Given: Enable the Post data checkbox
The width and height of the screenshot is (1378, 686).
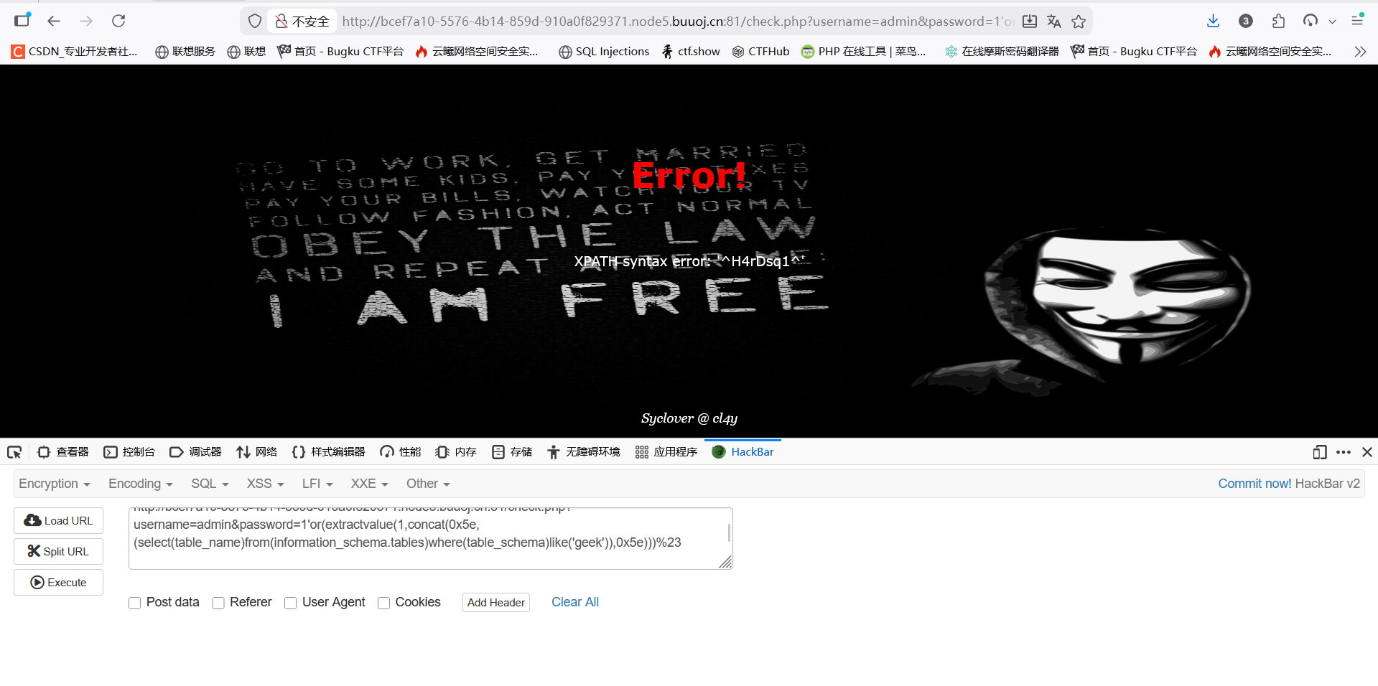Looking at the screenshot, I should pos(134,603).
